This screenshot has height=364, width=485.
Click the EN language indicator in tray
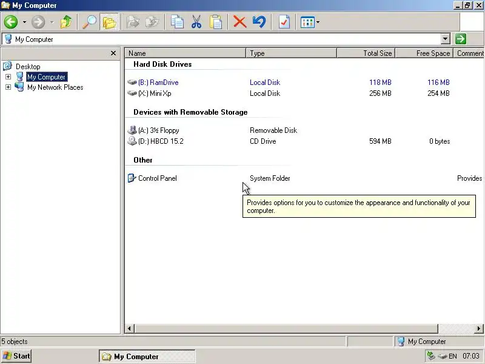click(452, 356)
